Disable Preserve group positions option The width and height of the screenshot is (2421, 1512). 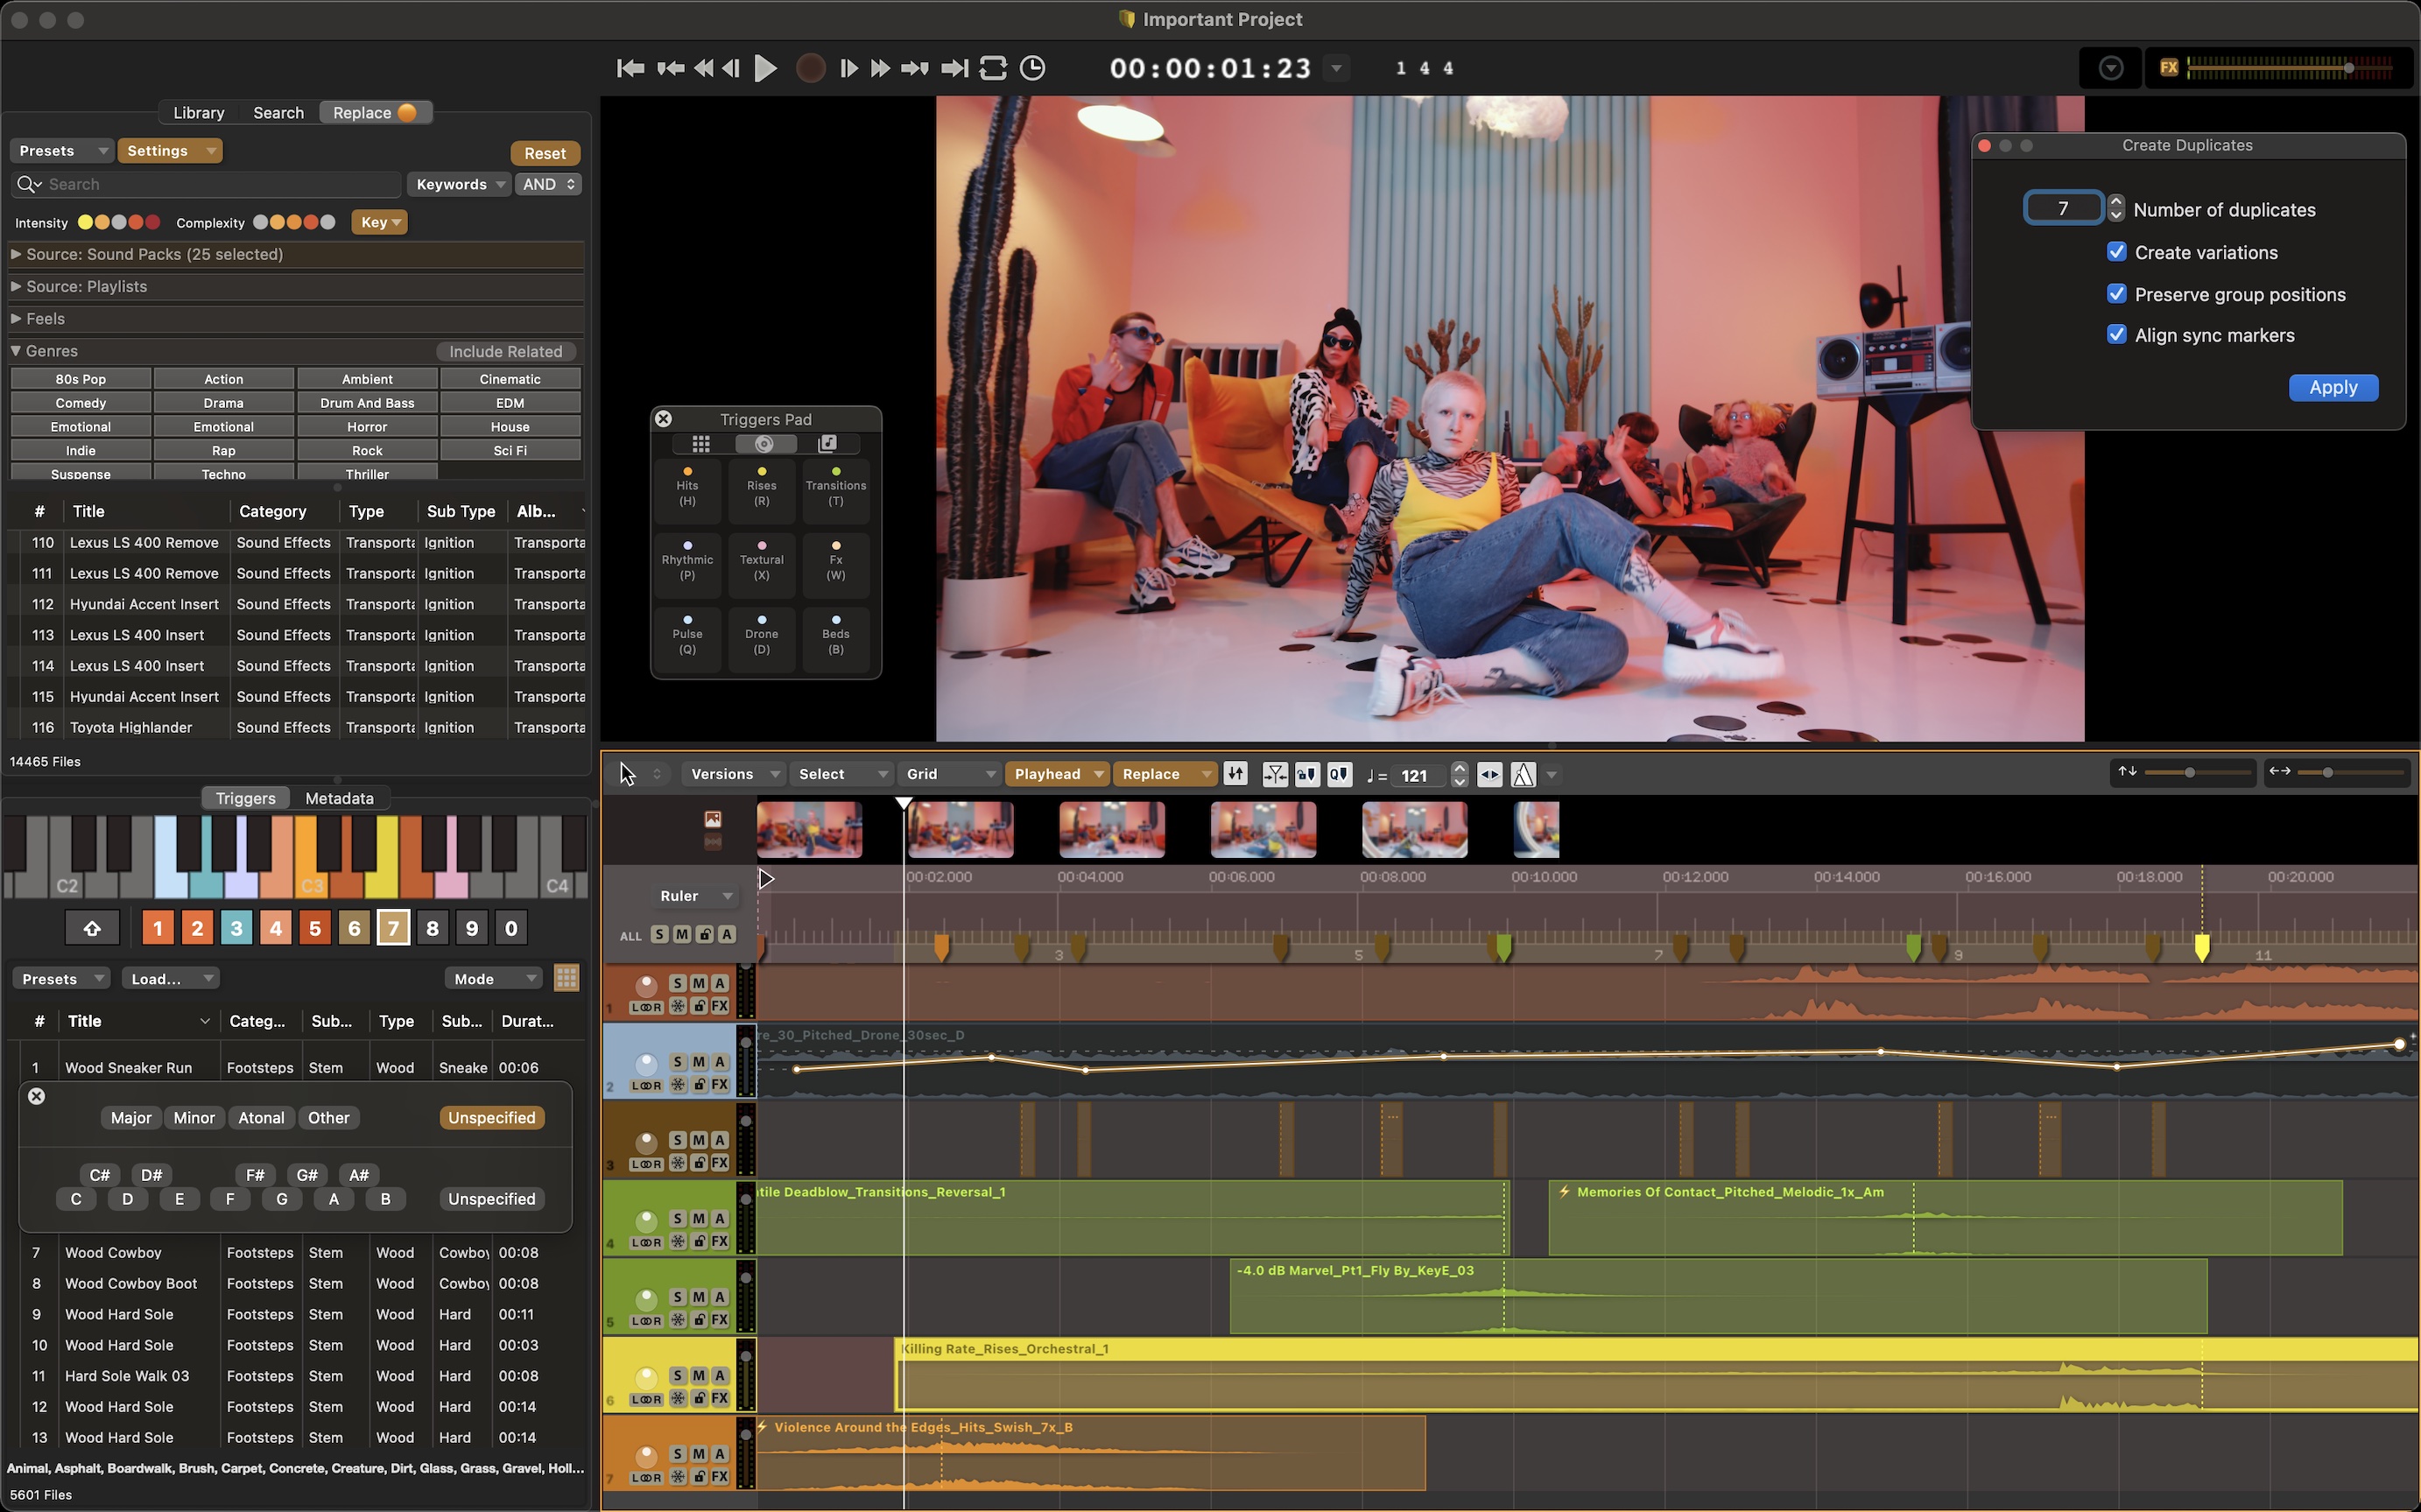(2116, 294)
